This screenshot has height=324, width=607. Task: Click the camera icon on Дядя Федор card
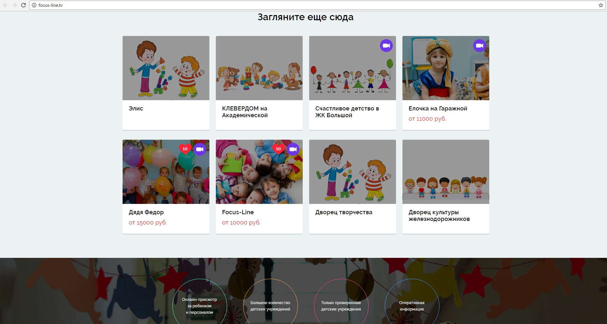pyautogui.click(x=200, y=149)
